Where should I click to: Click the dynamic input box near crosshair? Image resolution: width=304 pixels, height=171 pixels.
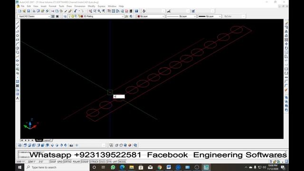tap(119, 96)
